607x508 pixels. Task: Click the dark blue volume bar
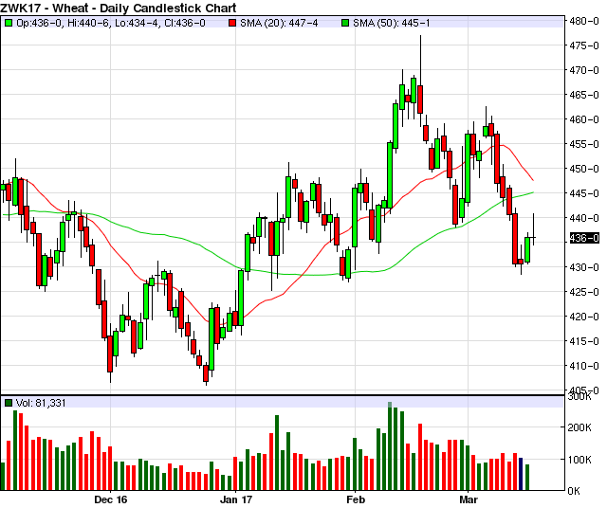coord(521,474)
